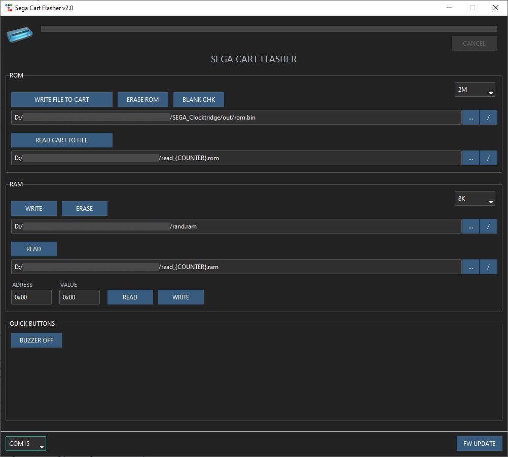This screenshot has width=508, height=457.
Task: Browse for read_{COUNTER}.rom output path with '...'
Action: [470, 158]
